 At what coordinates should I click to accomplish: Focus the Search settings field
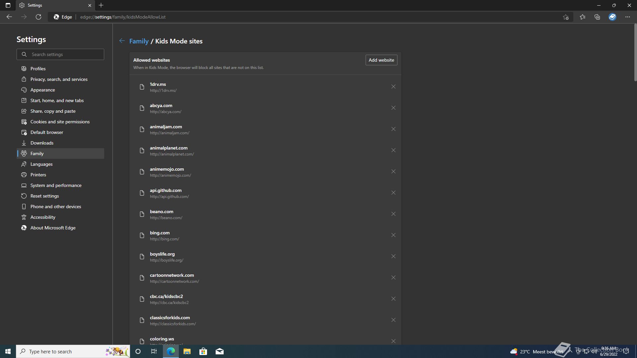click(x=60, y=54)
